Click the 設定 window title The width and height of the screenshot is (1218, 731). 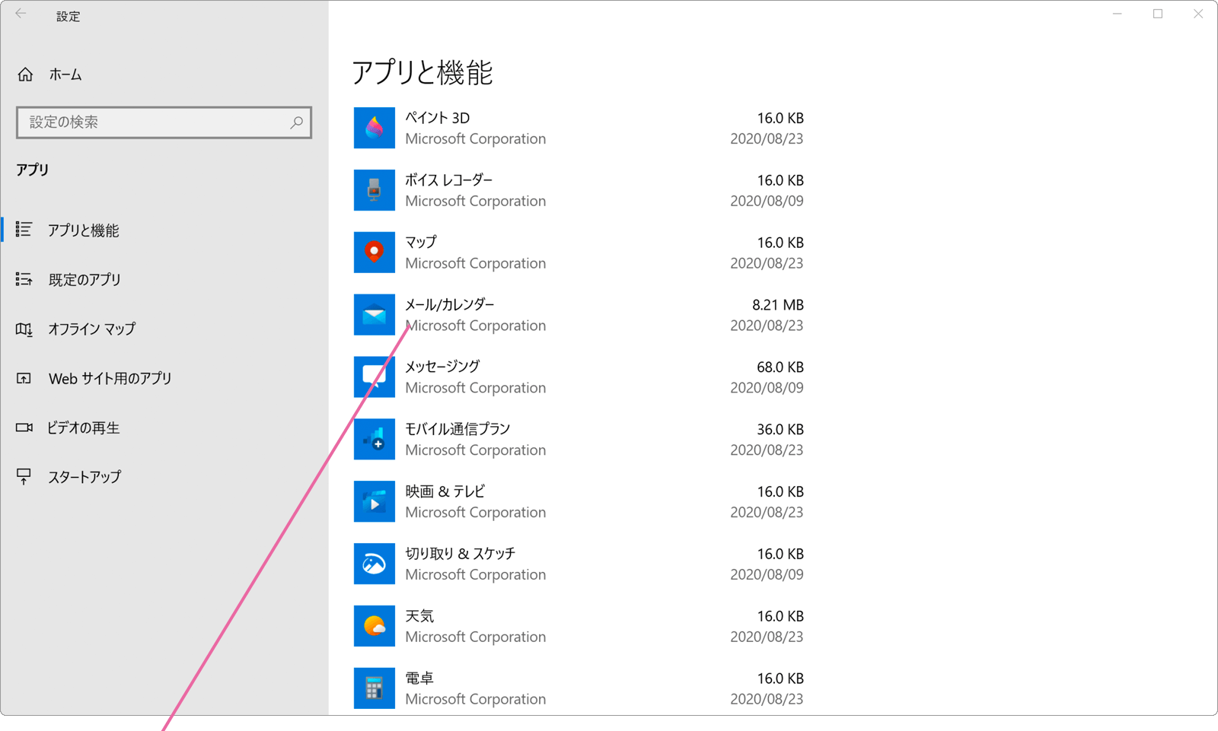[68, 16]
